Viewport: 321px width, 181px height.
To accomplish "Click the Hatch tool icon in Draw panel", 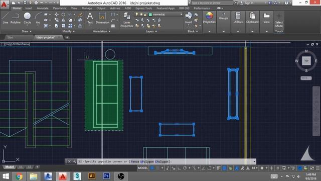I will [x=46, y=26].
